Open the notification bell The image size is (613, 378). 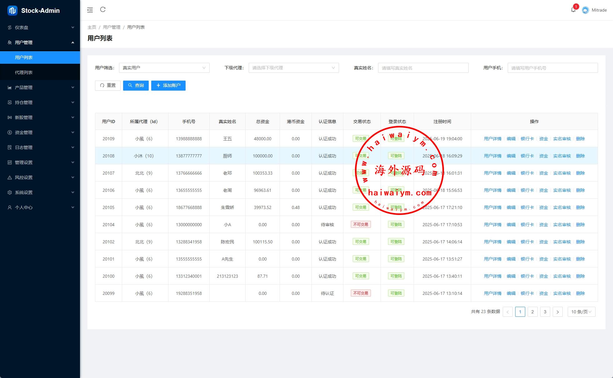click(x=573, y=10)
